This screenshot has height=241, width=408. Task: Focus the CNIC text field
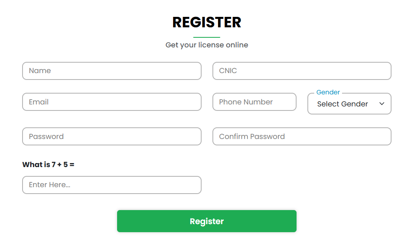click(302, 71)
